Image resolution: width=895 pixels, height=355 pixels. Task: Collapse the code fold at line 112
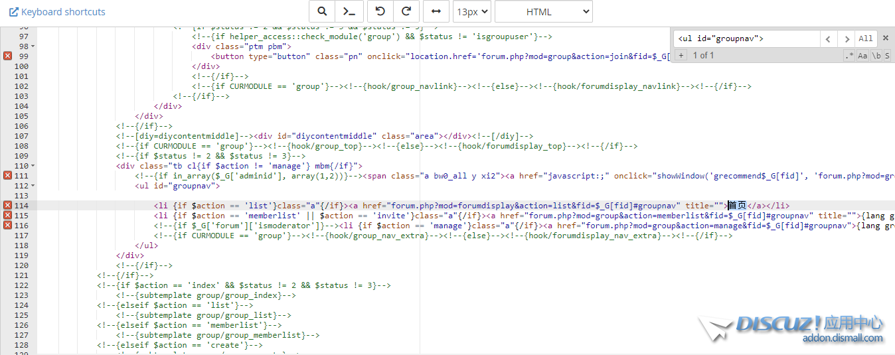tap(33, 186)
